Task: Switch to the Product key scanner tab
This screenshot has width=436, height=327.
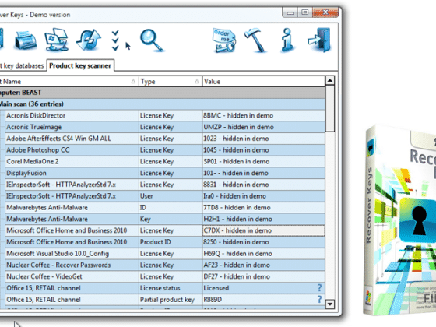Action: (x=80, y=65)
